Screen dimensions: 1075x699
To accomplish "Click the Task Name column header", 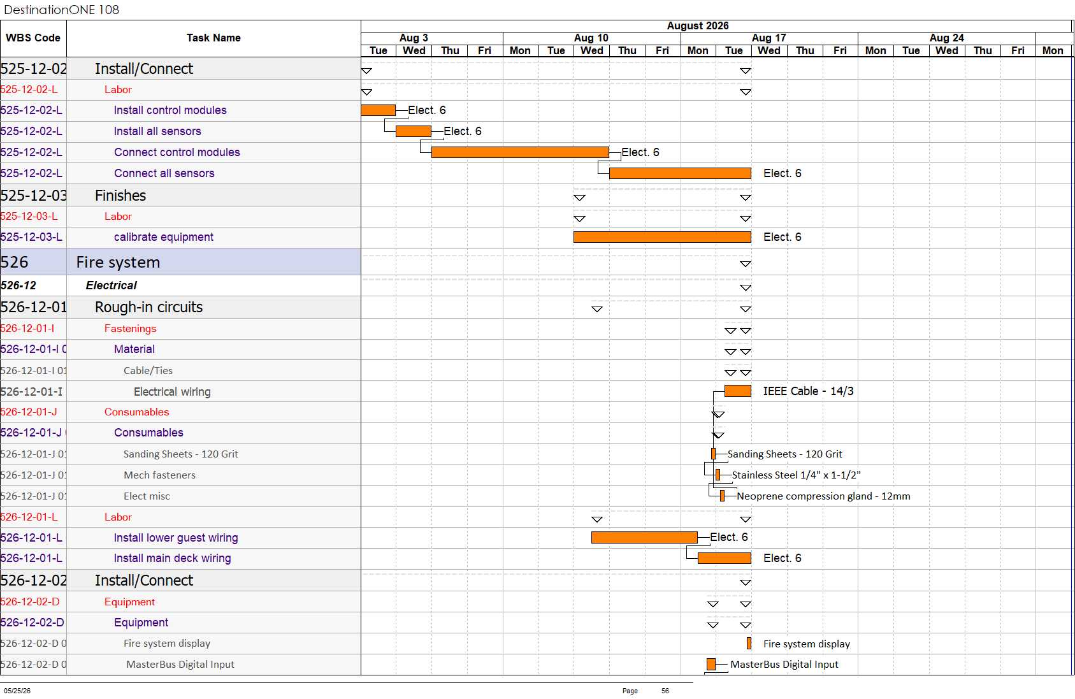I will coord(213,38).
